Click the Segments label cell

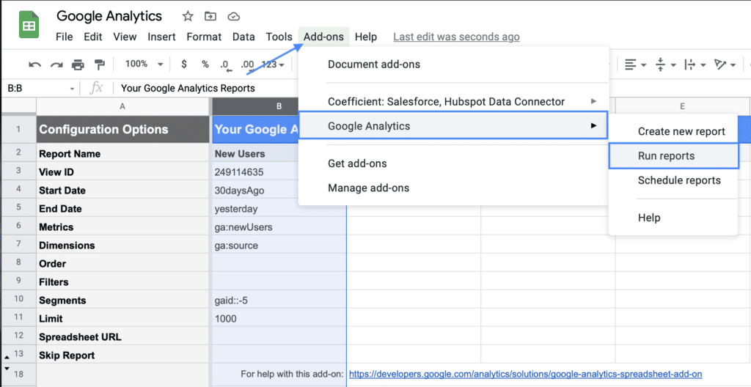[x=122, y=301]
